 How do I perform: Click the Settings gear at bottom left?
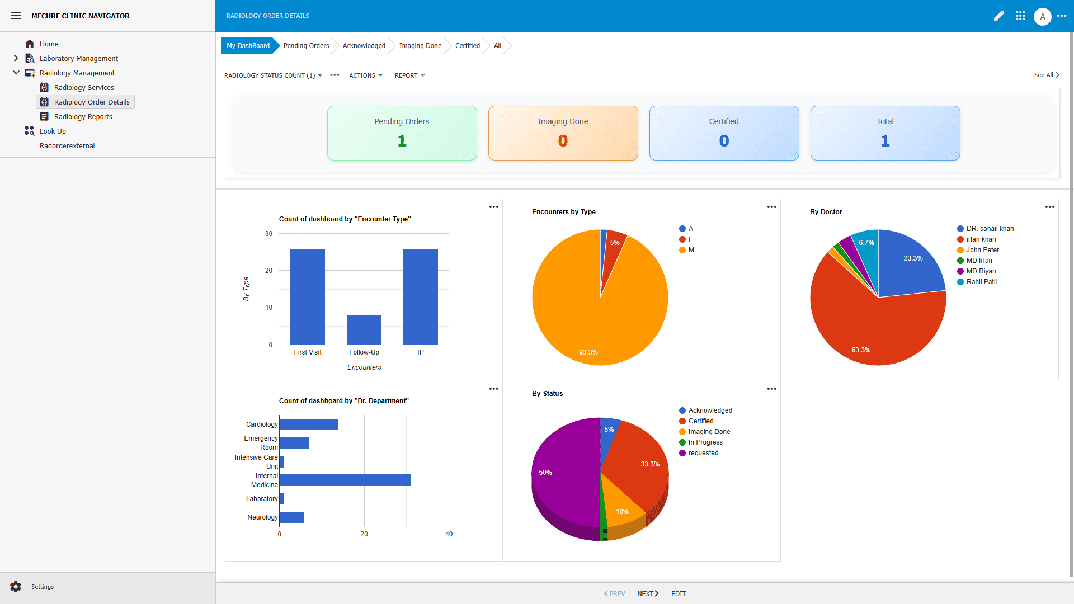tap(15, 586)
